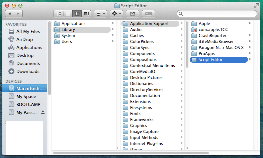The image size is (263, 158).
Task: Click the Share toolbar button
Action: pyautogui.click(x=133, y=14)
